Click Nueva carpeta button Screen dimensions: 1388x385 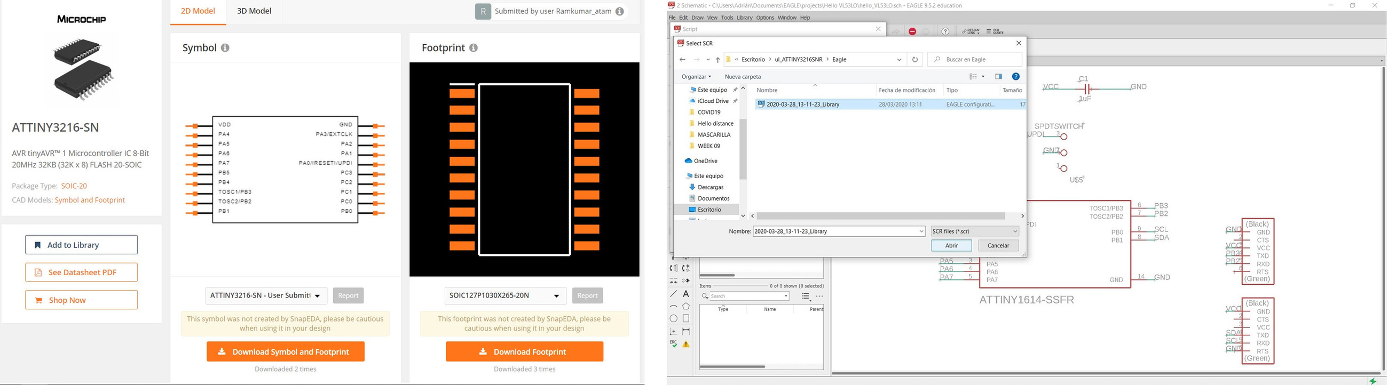(743, 76)
